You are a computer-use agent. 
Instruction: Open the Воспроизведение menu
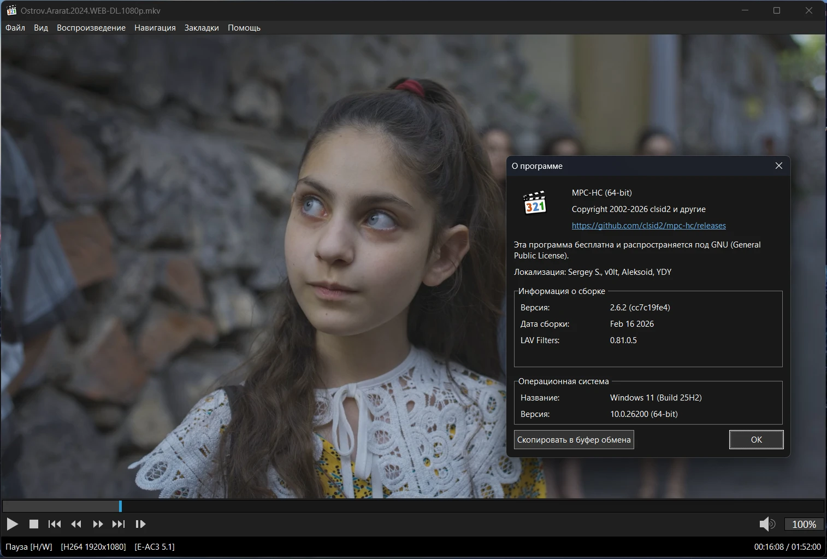pyautogui.click(x=91, y=28)
